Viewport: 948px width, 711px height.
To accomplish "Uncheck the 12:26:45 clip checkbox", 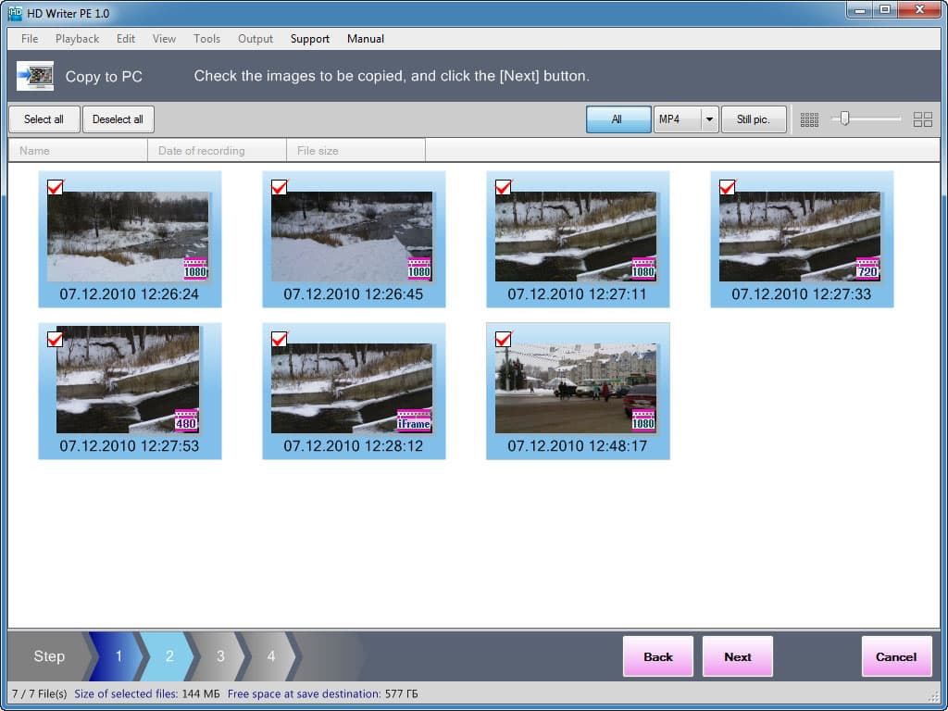I will (279, 187).
